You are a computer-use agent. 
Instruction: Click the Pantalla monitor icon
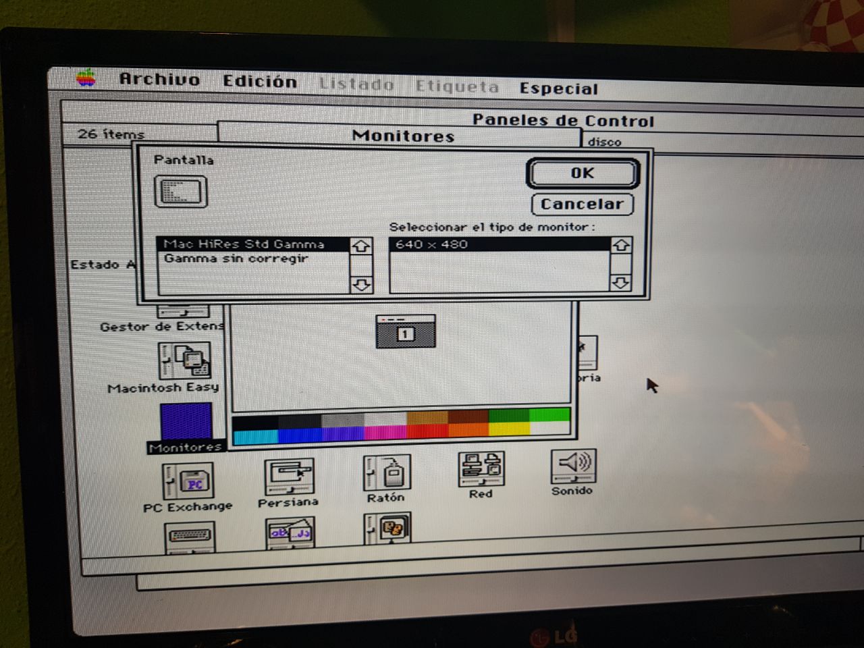[x=180, y=192]
